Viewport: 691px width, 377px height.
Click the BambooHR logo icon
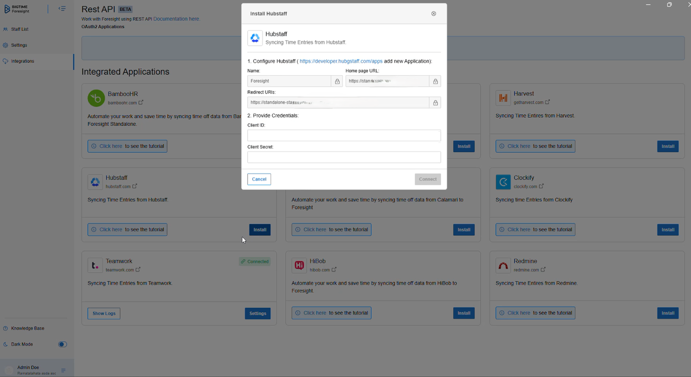(96, 98)
